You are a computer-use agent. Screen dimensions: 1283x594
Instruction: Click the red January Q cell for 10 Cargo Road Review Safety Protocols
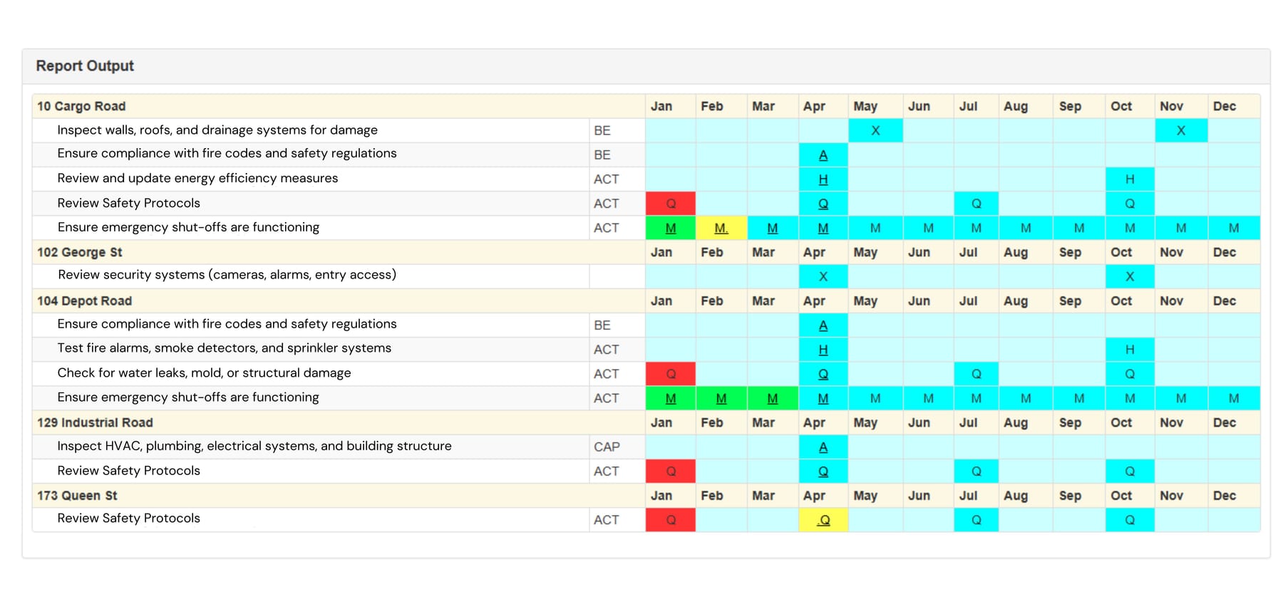[x=671, y=204]
